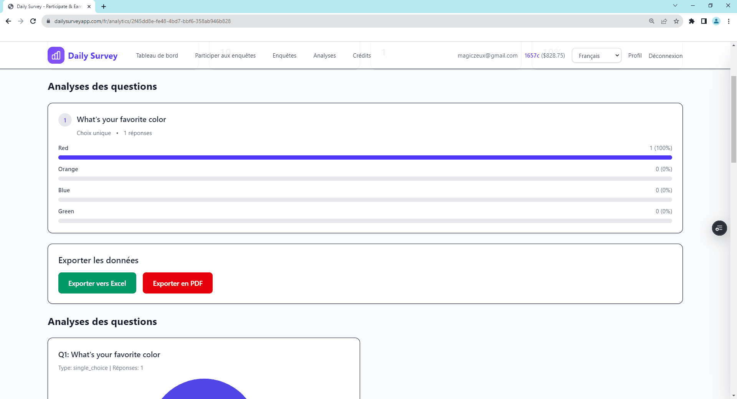The width and height of the screenshot is (737, 399).
Task: Select the Analyses navigation item
Action: pyautogui.click(x=324, y=55)
